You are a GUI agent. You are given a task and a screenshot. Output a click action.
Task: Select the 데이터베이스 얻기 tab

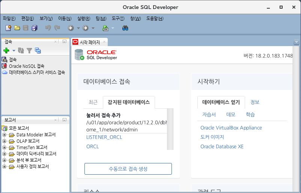coord(221,102)
